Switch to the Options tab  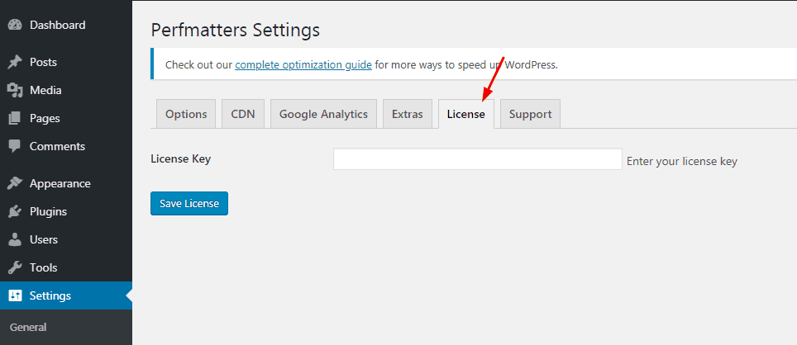click(x=186, y=114)
